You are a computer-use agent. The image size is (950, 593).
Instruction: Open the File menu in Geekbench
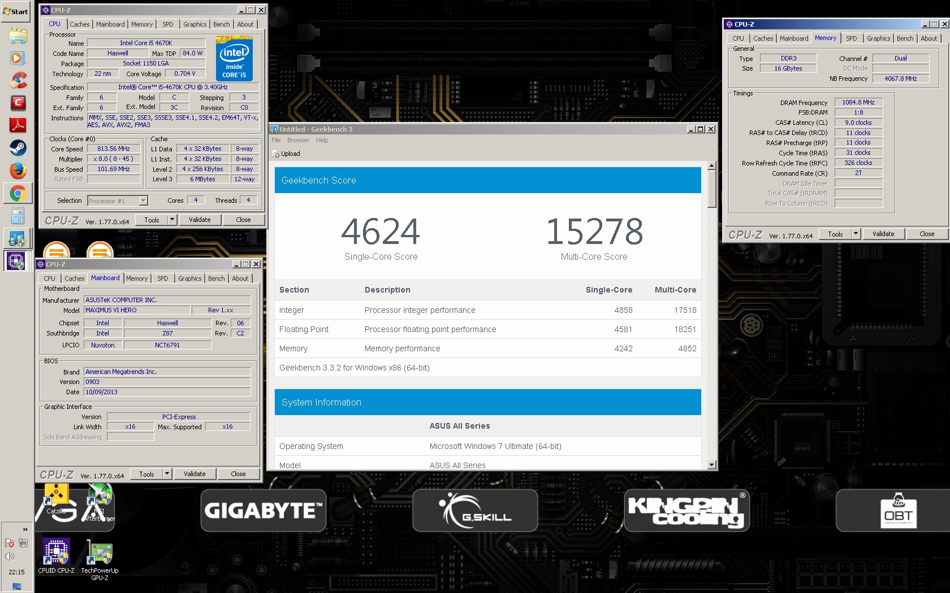click(276, 140)
